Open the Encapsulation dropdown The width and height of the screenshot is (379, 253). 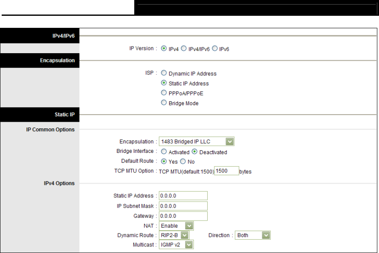click(196, 141)
